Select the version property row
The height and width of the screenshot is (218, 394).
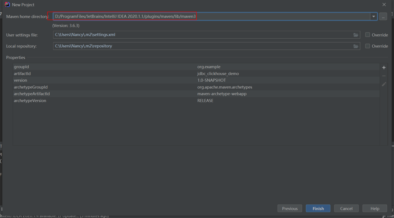[x=196, y=80]
